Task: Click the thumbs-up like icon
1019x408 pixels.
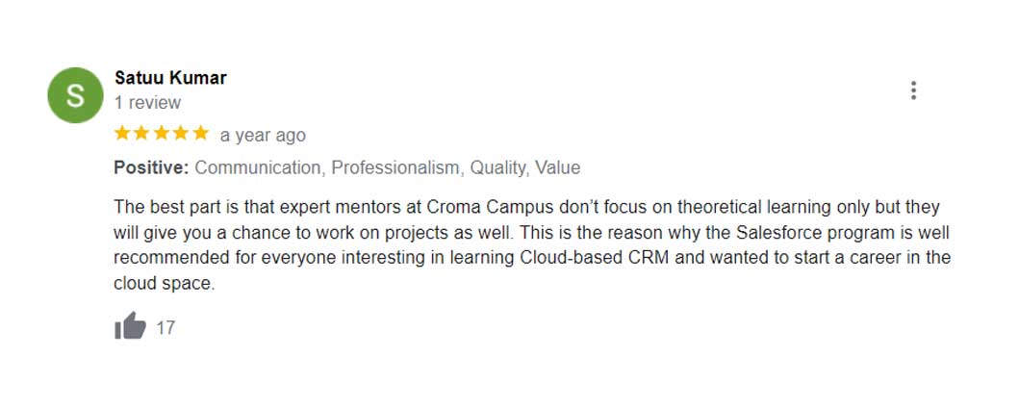Action: pyautogui.click(x=130, y=327)
